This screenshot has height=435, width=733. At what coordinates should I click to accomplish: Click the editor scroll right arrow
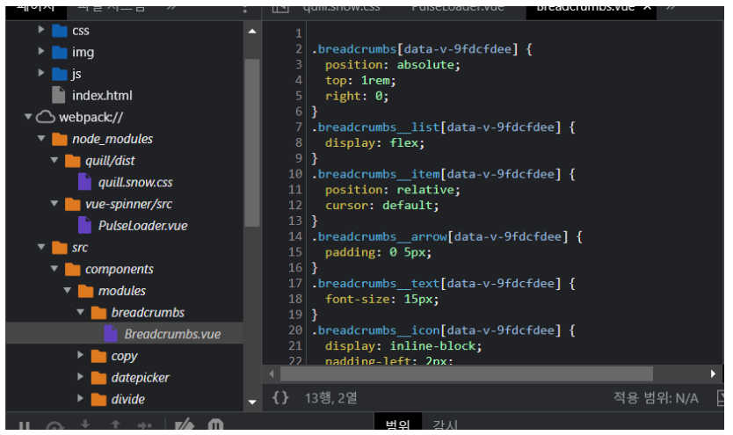[713, 373]
